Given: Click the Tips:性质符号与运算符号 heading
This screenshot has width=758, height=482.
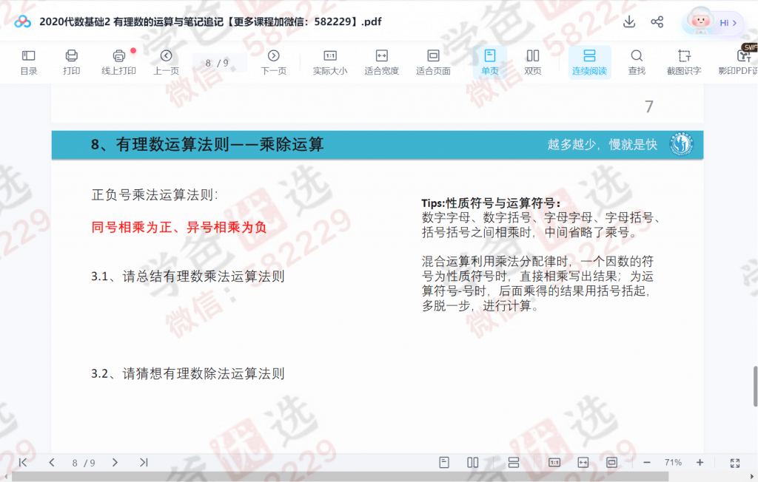Looking at the screenshot, I should click(x=491, y=203).
